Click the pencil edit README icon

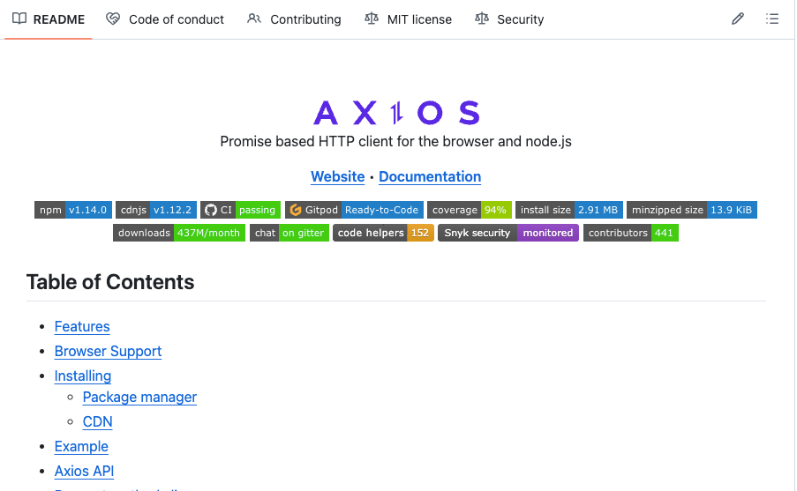pyautogui.click(x=738, y=19)
